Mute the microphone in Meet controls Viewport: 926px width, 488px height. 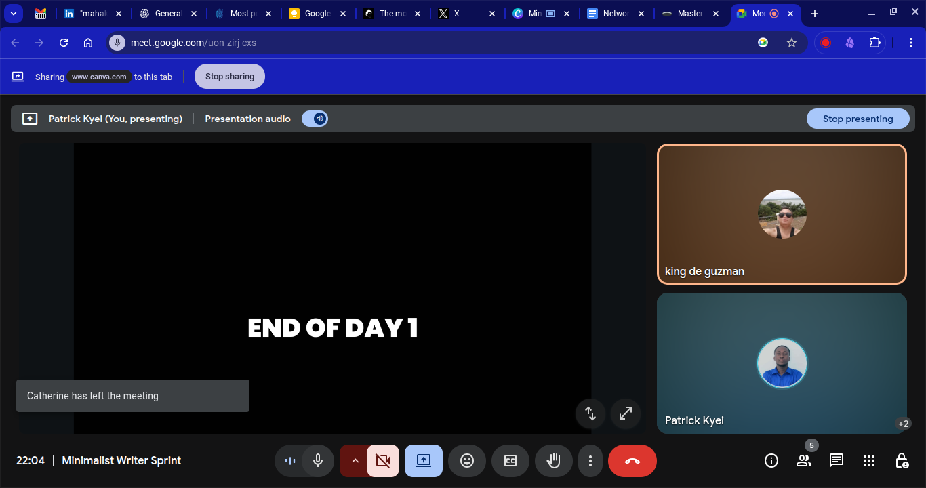click(x=317, y=461)
